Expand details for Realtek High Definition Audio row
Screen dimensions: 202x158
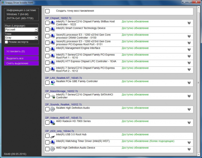coord(189,110)
